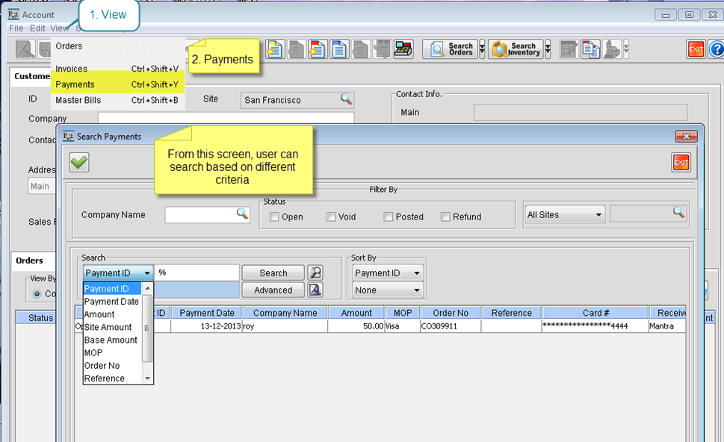The image size is (724, 442).
Task: Pick Payment Date from search criteria list
Action: [x=111, y=302]
